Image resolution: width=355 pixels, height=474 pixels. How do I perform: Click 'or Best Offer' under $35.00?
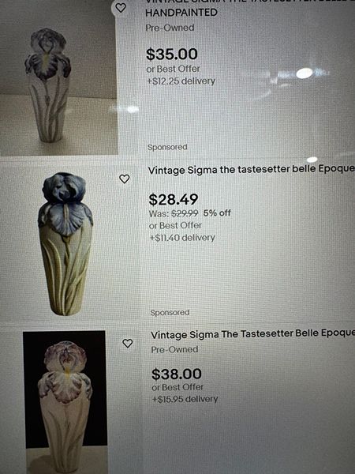pyautogui.click(x=173, y=69)
